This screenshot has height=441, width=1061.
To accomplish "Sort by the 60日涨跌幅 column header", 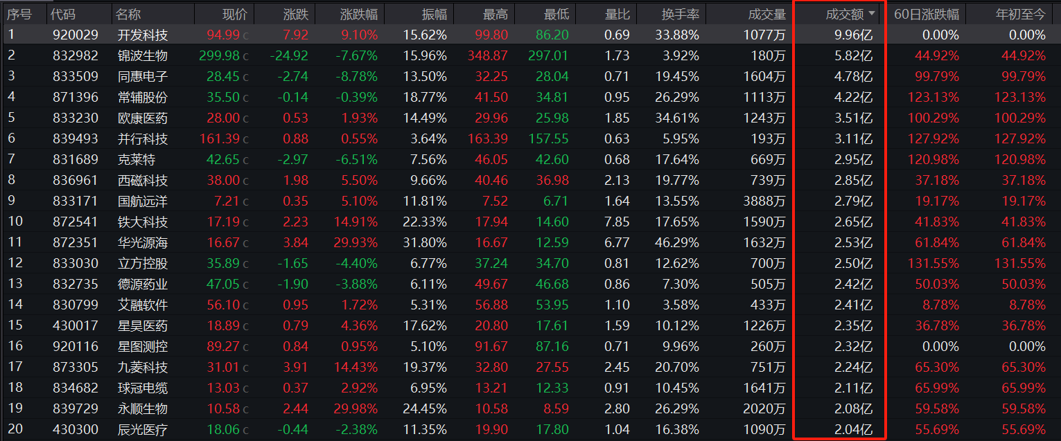I will point(926,14).
